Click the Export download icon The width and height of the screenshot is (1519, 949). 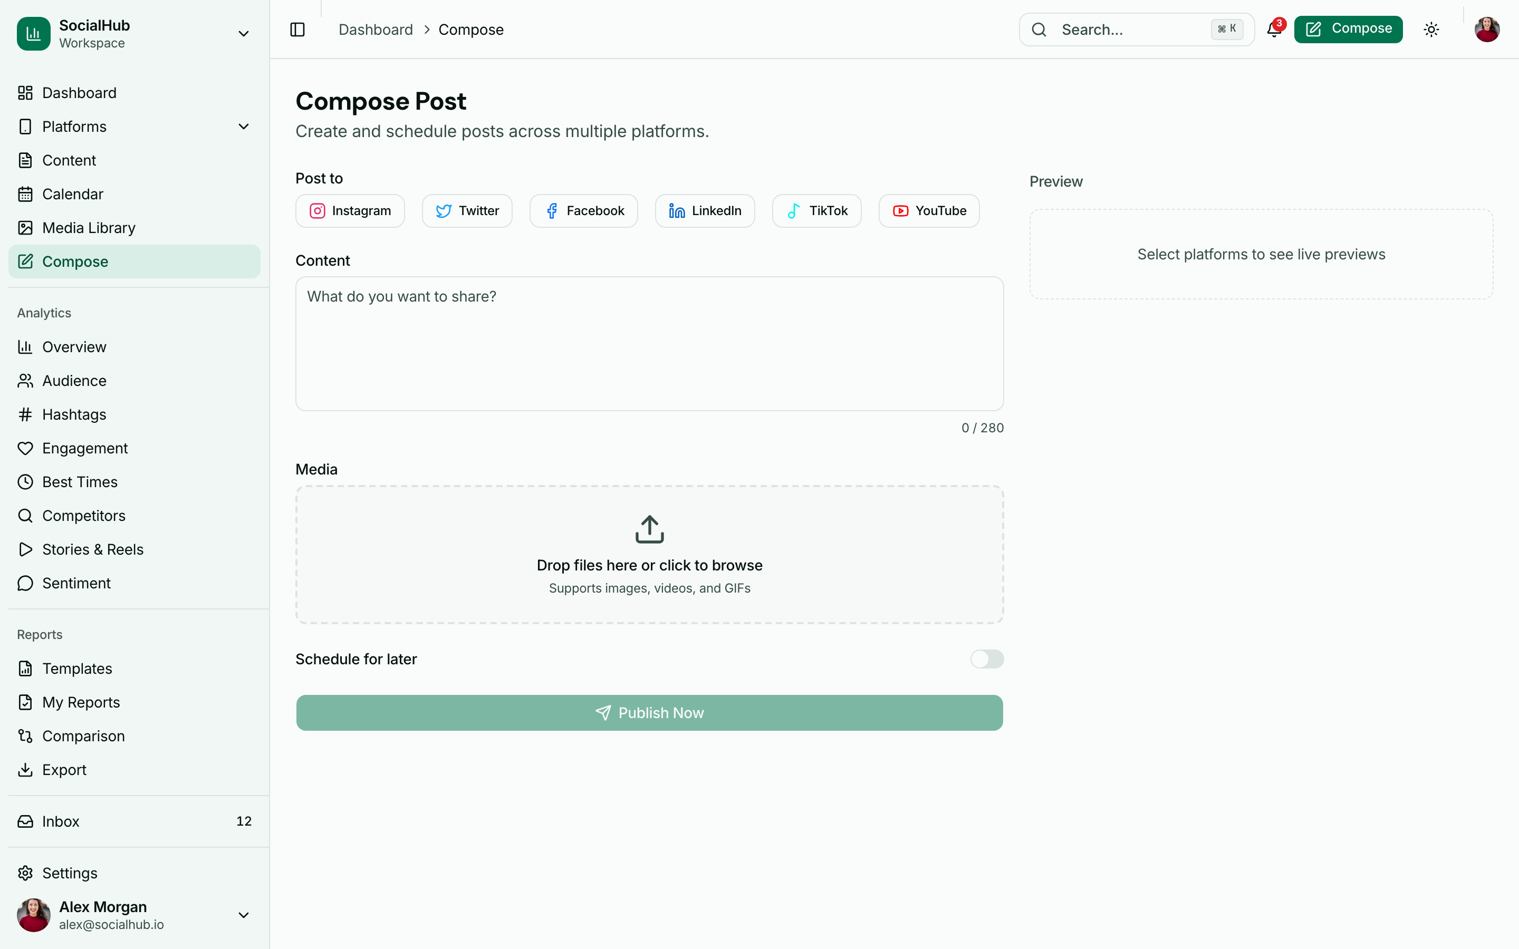click(25, 770)
